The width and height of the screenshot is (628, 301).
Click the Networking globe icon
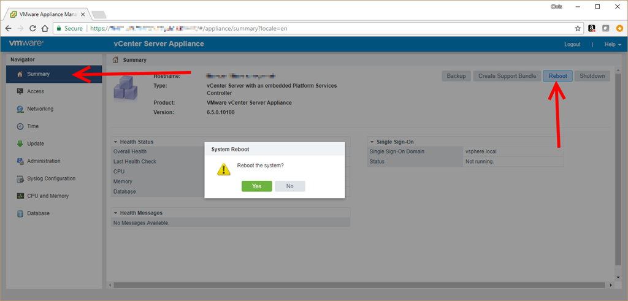(20, 109)
